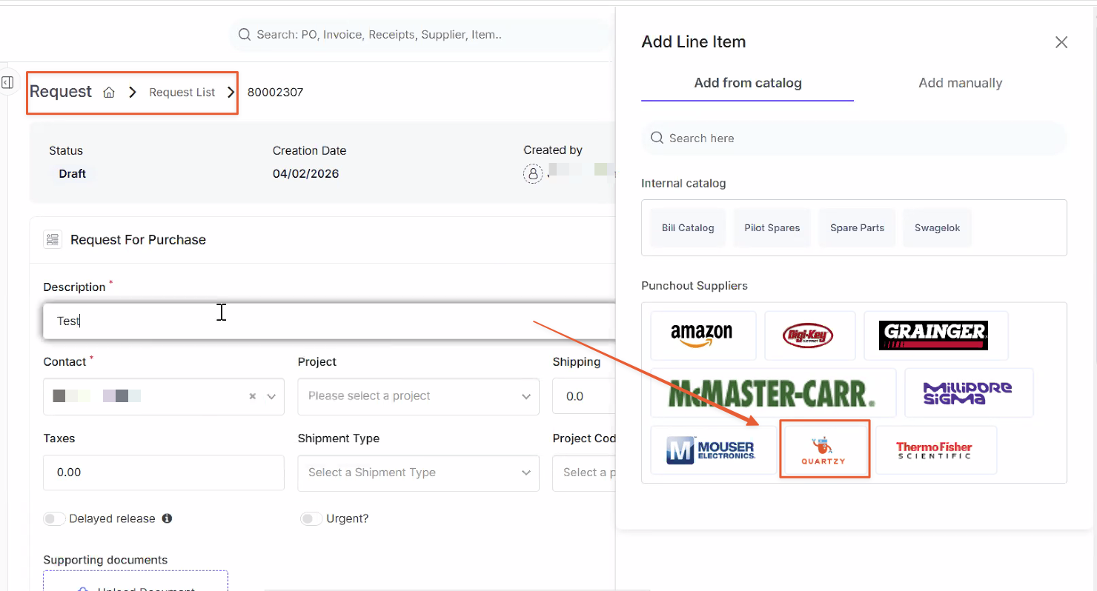1097x591 pixels.
Task: Click the Shipping amount field
Action: 584,396
